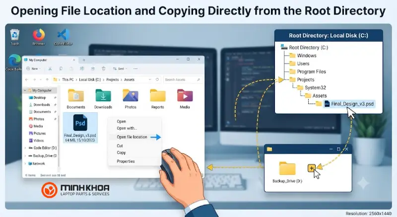The image size is (397, 217).
Task: Click This PC in the address breadcrumb
Action: coord(68,79)
